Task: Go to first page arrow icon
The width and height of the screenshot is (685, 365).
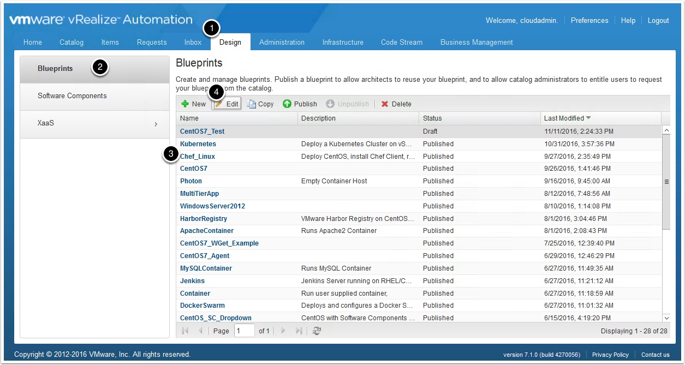Action: click(x=185, y=331)
